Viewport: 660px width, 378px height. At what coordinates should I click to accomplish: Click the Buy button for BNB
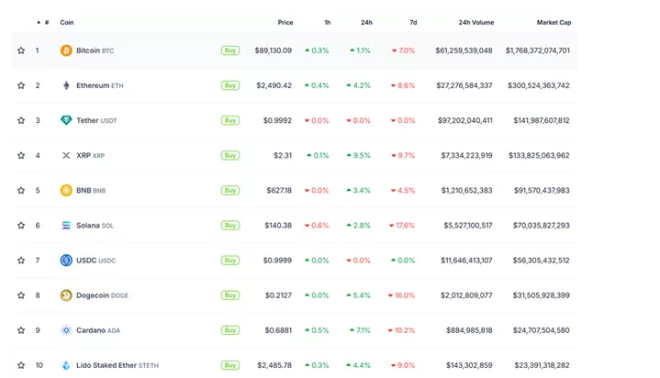pyautogui.click(x=230, y=190)
